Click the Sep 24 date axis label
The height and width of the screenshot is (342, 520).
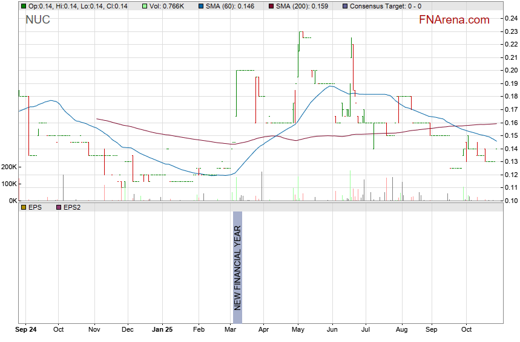[27, 330]
